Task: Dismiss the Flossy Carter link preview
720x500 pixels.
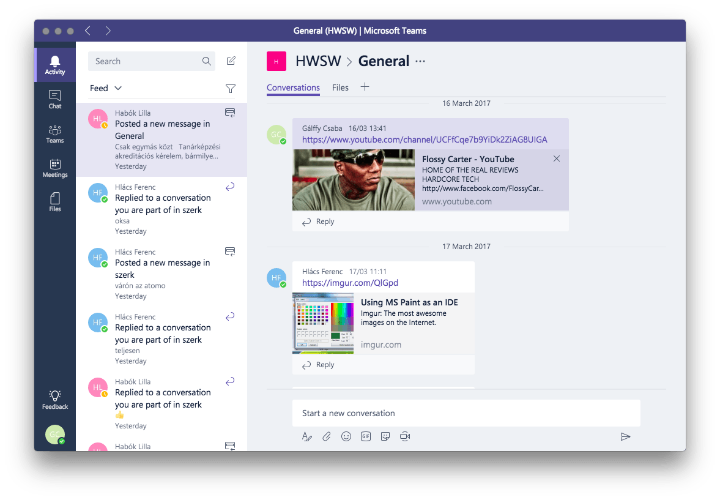Action: tap(557, 159)
